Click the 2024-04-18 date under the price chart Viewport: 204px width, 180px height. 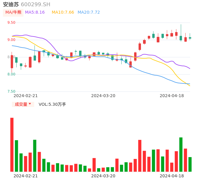[x=172, y=96]
